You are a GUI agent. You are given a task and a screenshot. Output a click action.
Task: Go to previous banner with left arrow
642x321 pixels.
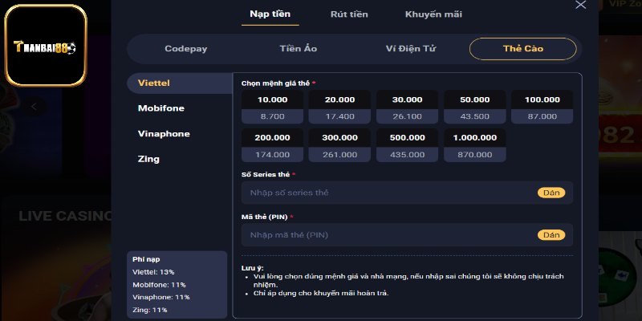point(34,107)
